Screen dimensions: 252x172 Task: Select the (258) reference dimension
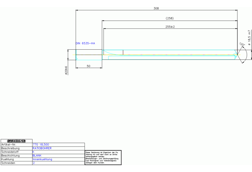170,18
